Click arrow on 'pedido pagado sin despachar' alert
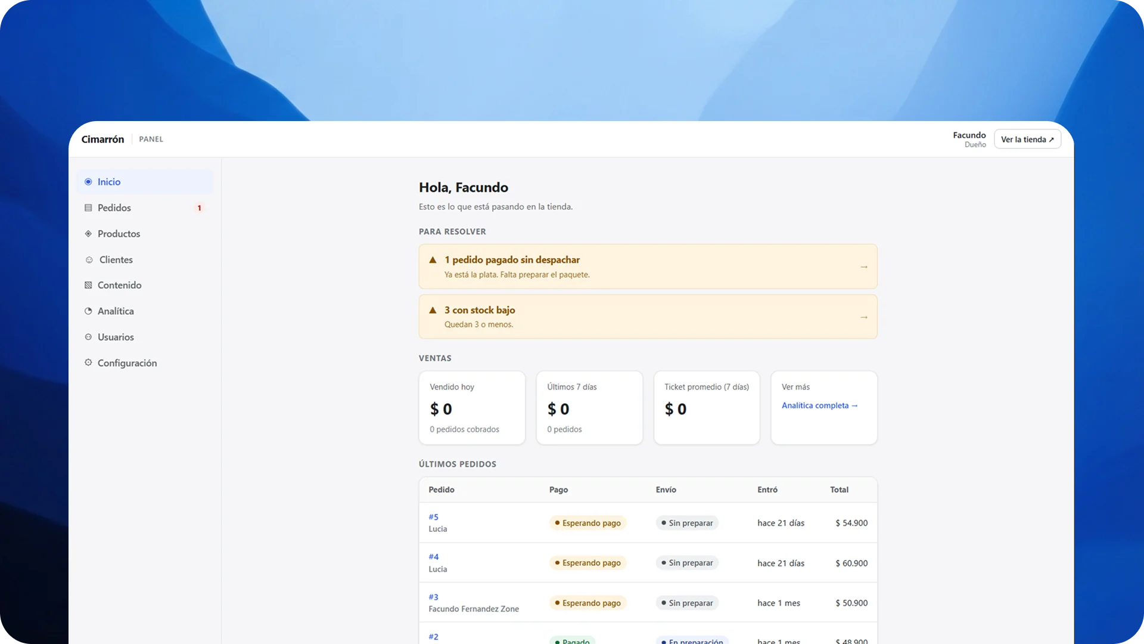The height and width of the screenshot is (644, 1144). (x=864, y=267)
